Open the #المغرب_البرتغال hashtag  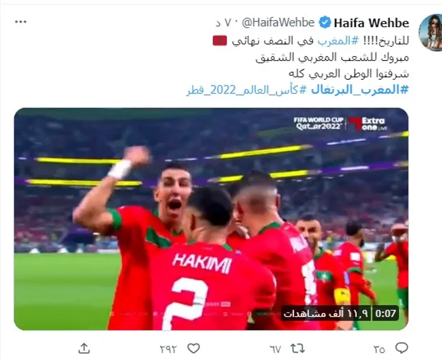pos(360,90)
